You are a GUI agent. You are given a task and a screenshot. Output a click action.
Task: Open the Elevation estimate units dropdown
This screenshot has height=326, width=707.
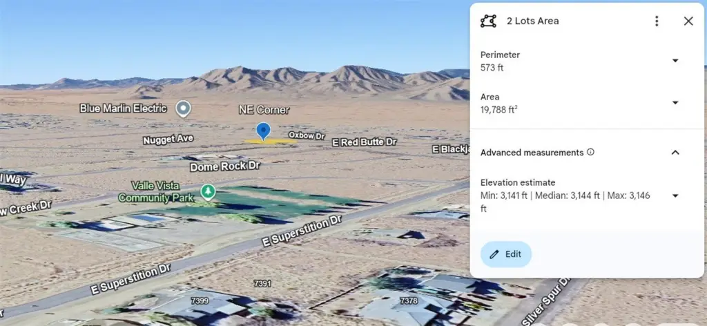[x=675, y=195]
